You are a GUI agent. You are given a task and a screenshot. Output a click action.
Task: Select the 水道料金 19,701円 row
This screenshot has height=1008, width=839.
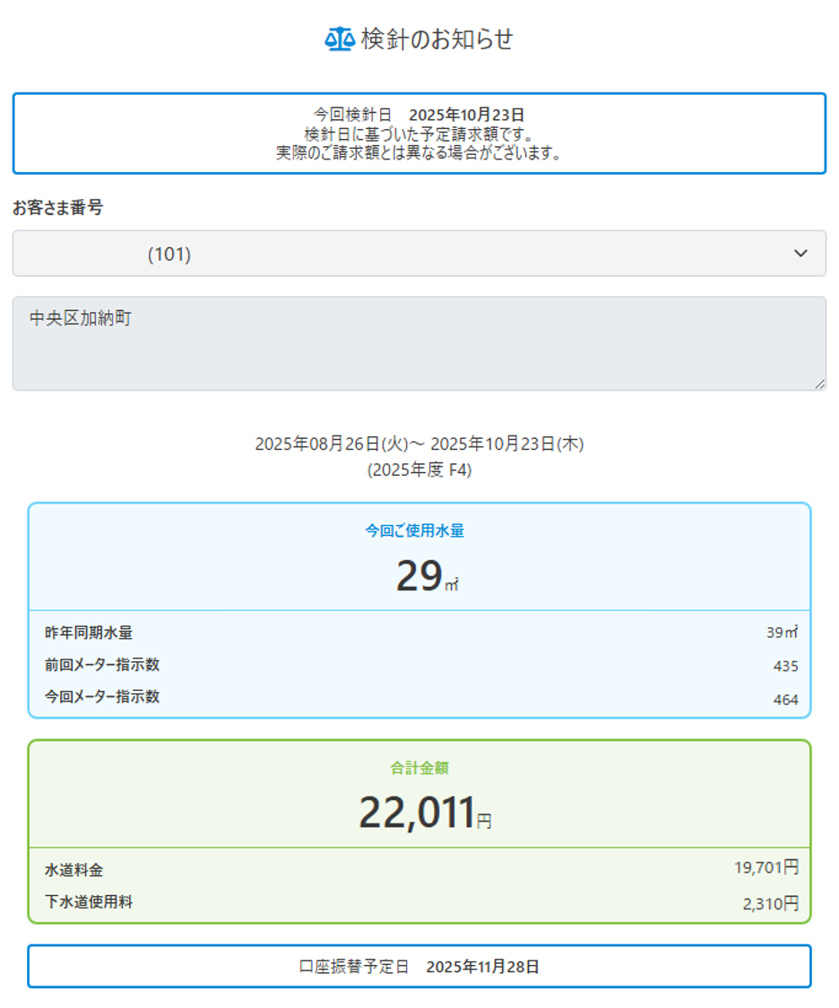419,869
